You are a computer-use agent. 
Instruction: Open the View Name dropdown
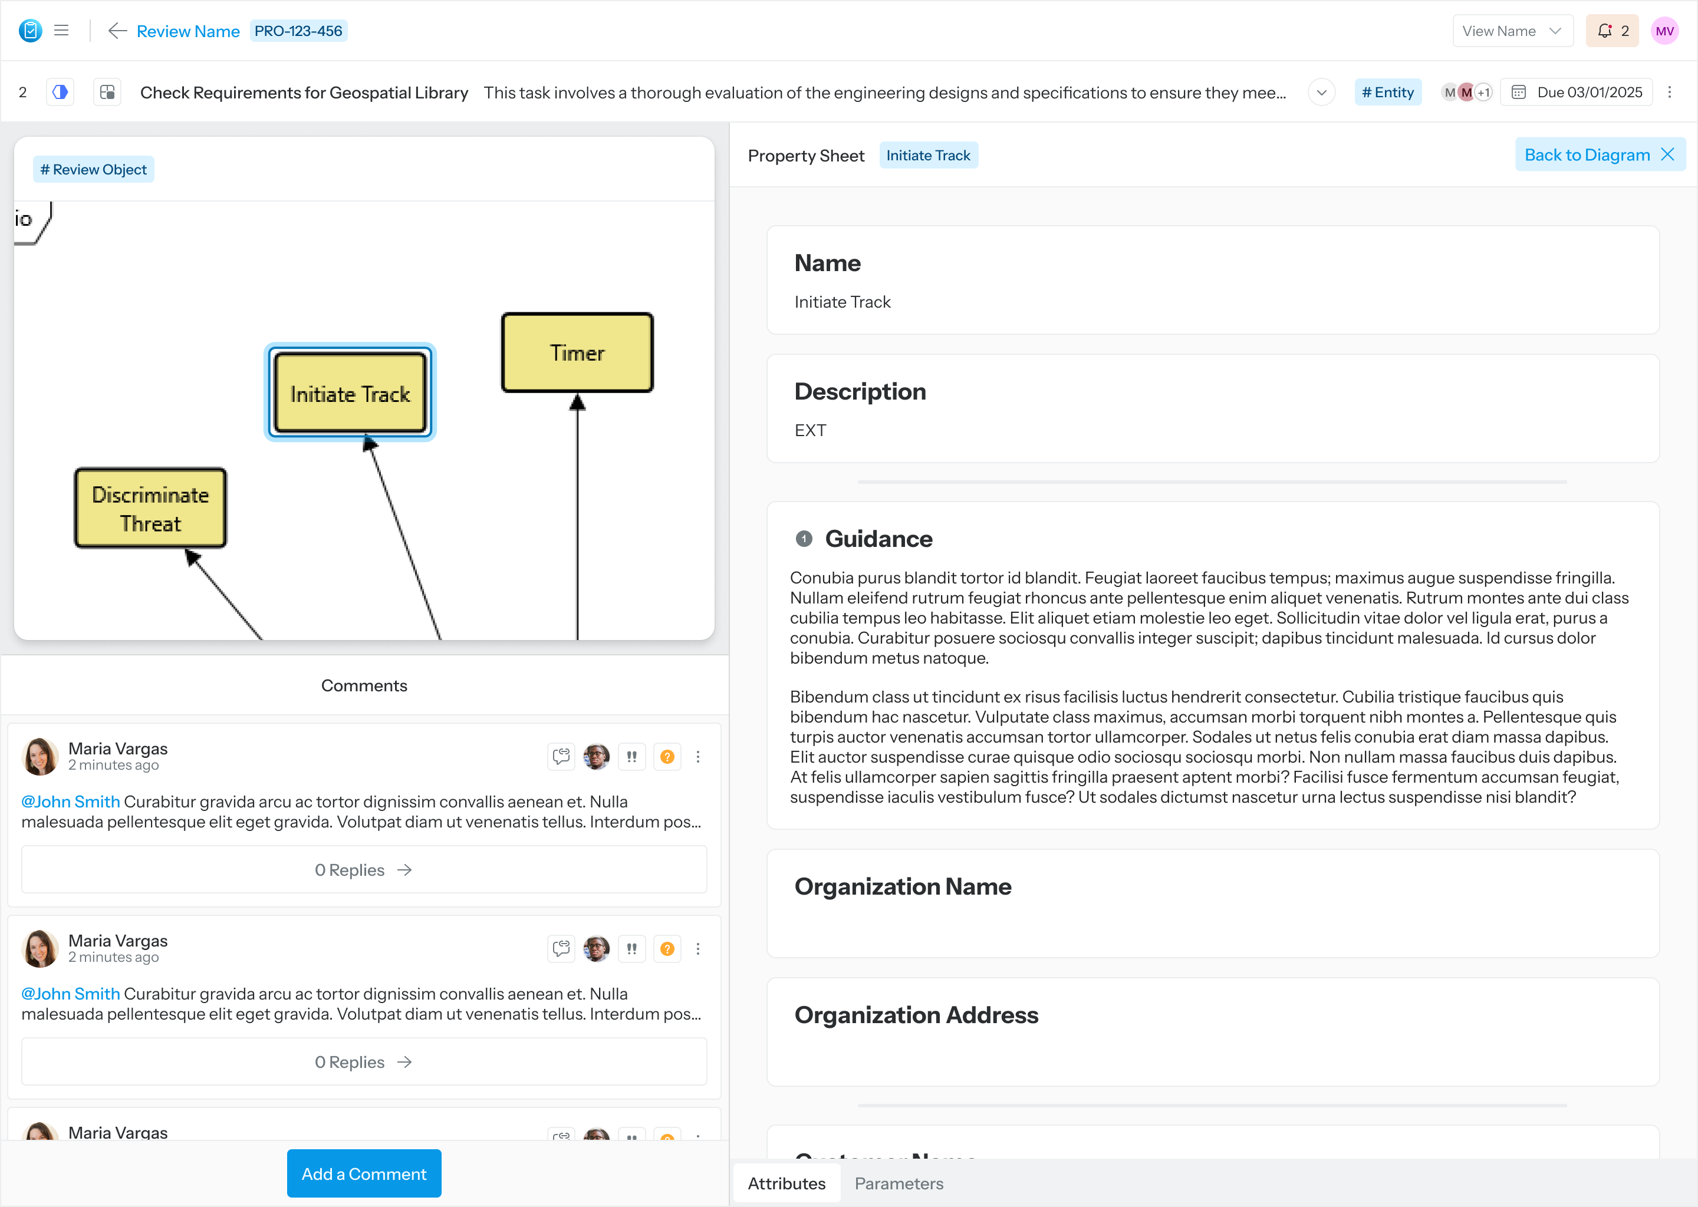1512,31
